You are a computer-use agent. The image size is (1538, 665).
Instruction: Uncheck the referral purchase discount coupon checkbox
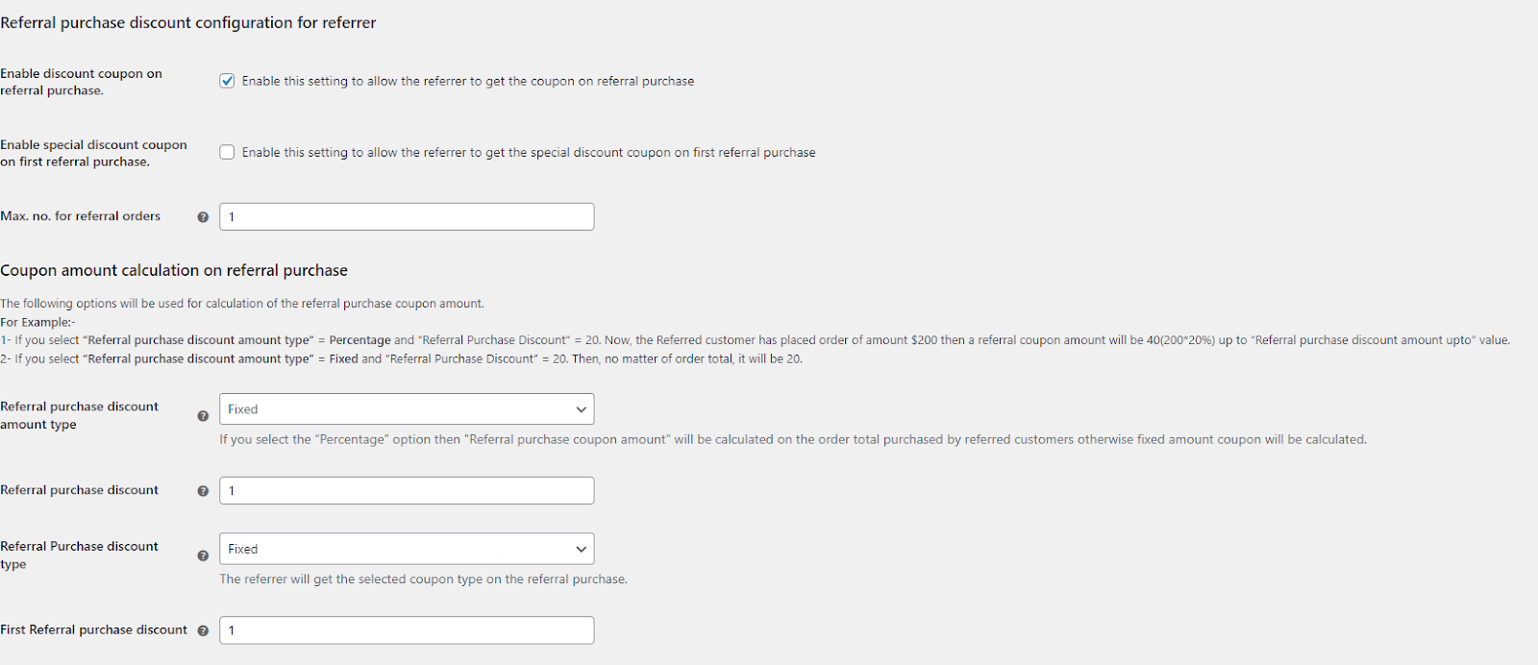(227, 81)
